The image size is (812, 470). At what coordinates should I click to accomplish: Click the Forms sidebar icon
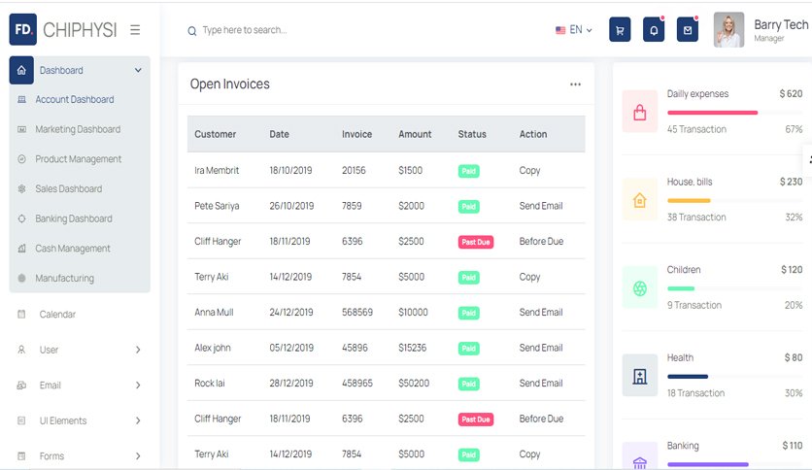[x=21, y=456]
